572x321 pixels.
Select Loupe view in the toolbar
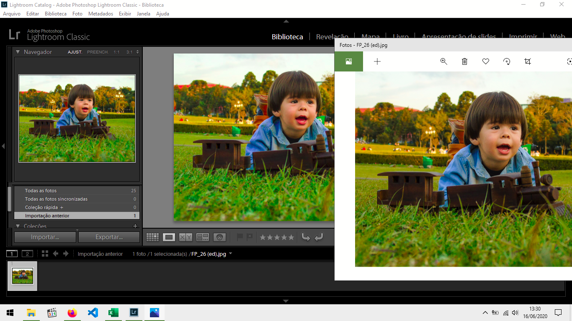click(169, 237)
